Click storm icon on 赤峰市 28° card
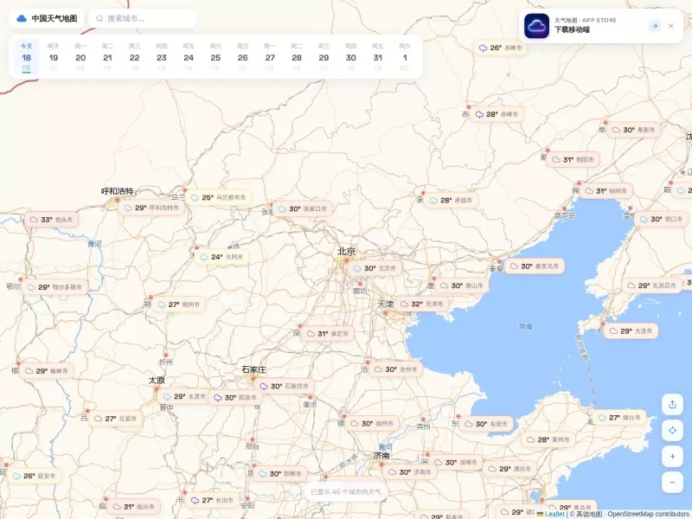Image resolution: width=692 pixels, height=519 pixels. (x=480, y=114)
